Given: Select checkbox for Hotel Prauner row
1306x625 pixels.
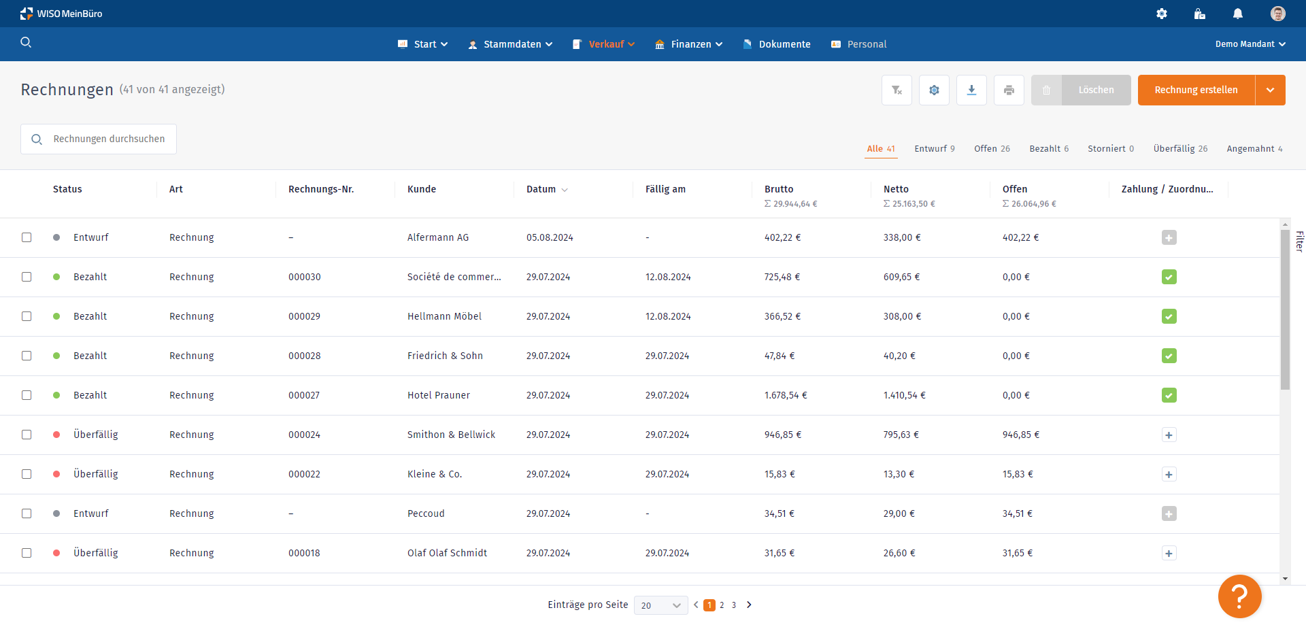Looking at the screenshot, I should [x=27, y=395].
